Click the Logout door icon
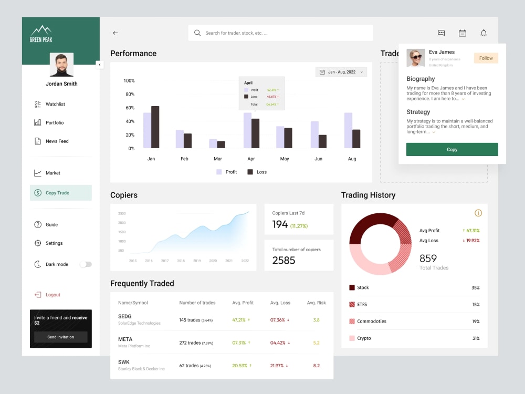The height and width of the screenshot is (394, 525). click(38, 295)
